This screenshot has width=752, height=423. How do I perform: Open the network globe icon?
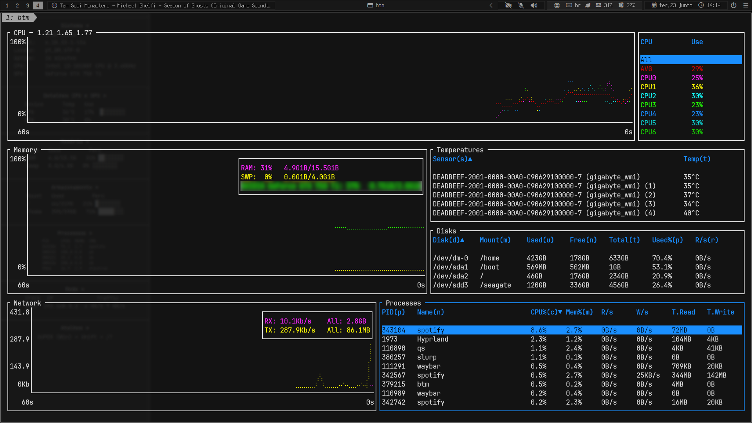click(x=557, y=5)
